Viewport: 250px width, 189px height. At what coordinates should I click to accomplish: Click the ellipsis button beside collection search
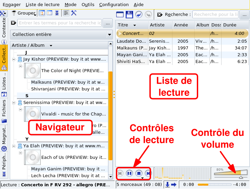107,23
